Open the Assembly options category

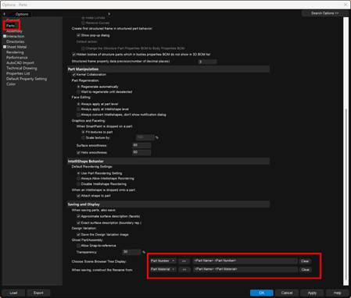(x=14, y=31)
